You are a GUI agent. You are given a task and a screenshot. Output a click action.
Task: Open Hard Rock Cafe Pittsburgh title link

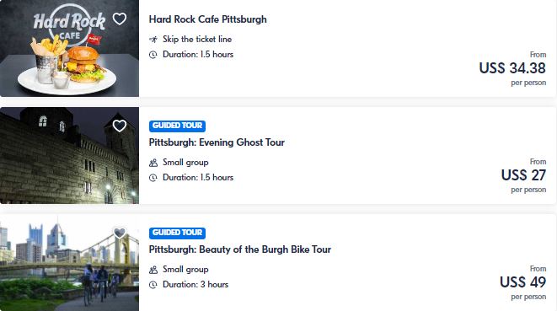pyautogui.click(x=208, y=19)
